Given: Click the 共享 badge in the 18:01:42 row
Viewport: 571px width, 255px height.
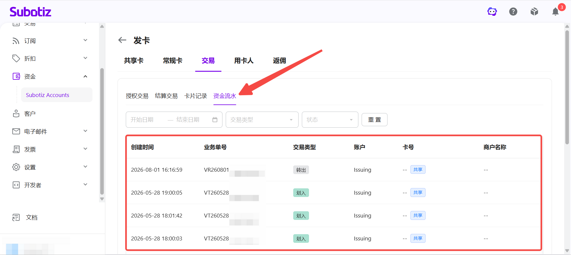Looking at the screenshot, I should (418, 215).
